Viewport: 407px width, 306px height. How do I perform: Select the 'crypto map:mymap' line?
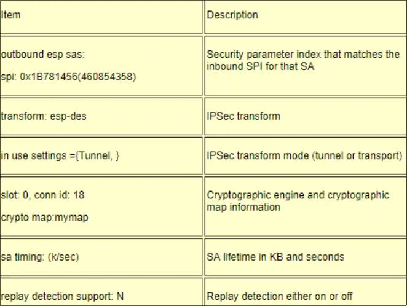coord(45,217)
